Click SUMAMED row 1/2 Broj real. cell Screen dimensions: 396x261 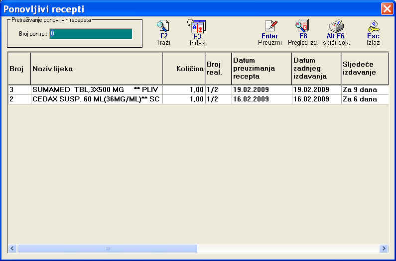[219, 90]
